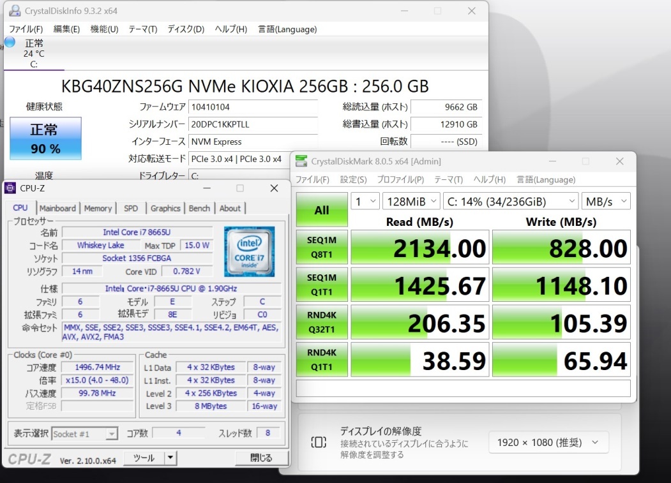
Task: Click the SEQ1M Q8T1 read result 2134.00
Action: pos(420,248)
